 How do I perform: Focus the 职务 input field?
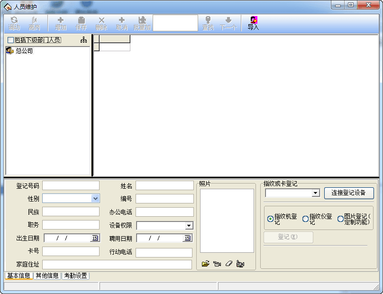[71, 225]
